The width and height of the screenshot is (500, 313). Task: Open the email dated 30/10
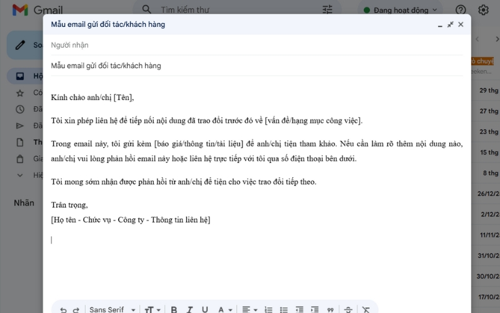486,276
